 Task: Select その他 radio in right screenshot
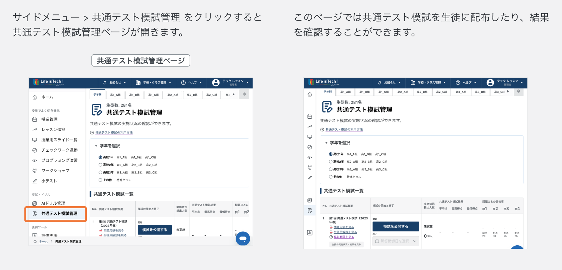[331, 177]
